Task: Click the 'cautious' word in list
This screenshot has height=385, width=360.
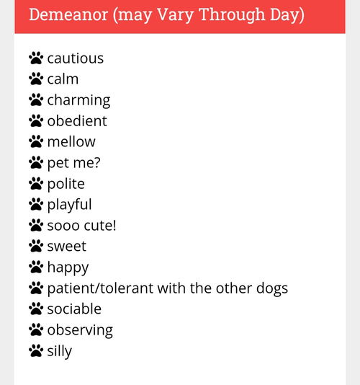Action: click(76, 58)
